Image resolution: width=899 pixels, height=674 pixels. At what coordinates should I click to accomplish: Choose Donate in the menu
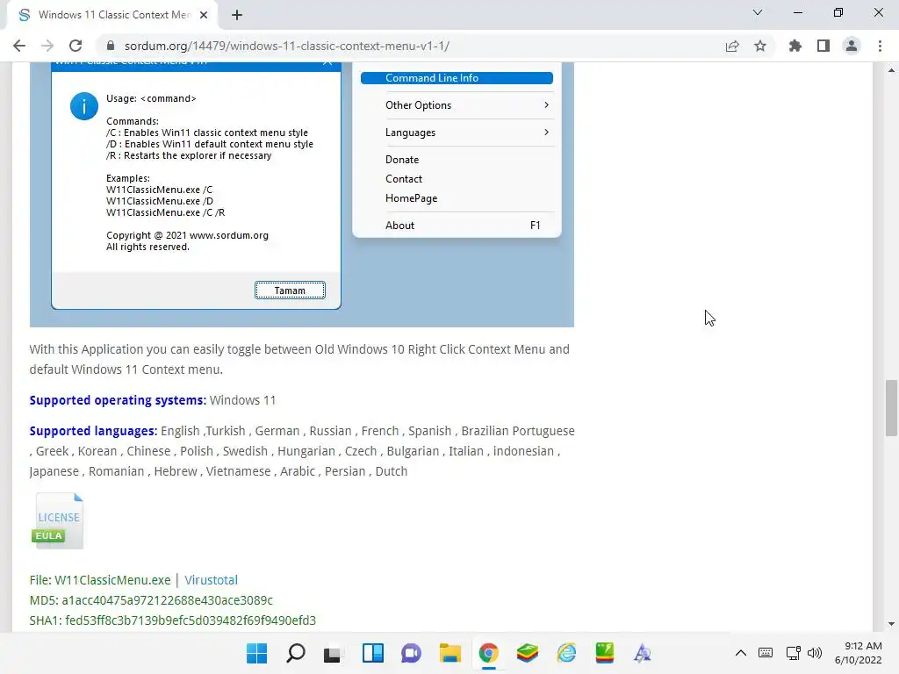point(402,160)
